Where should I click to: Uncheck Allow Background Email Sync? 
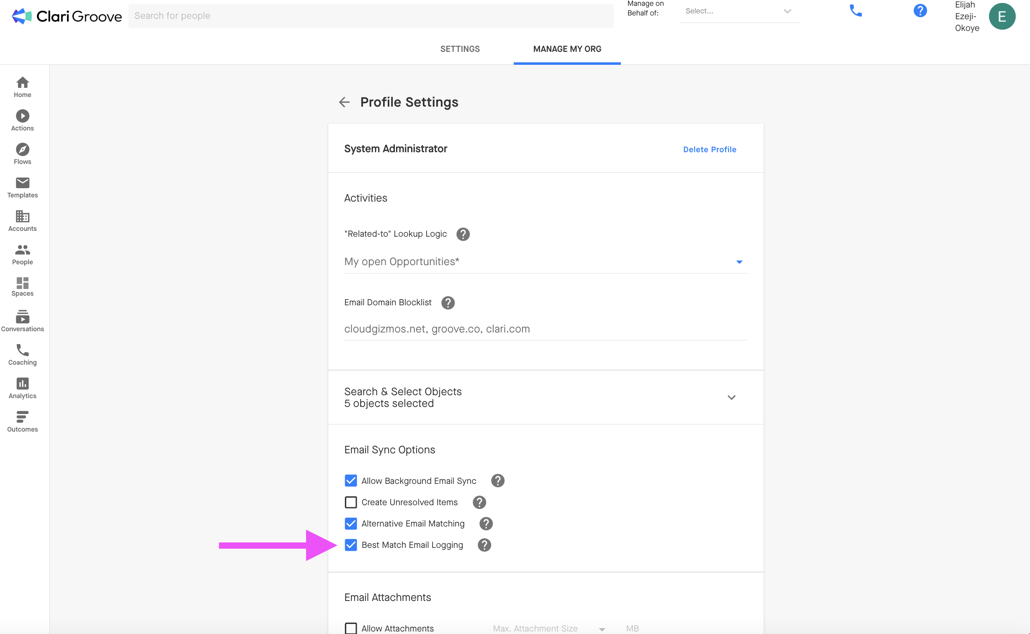(x=351, y=481)
